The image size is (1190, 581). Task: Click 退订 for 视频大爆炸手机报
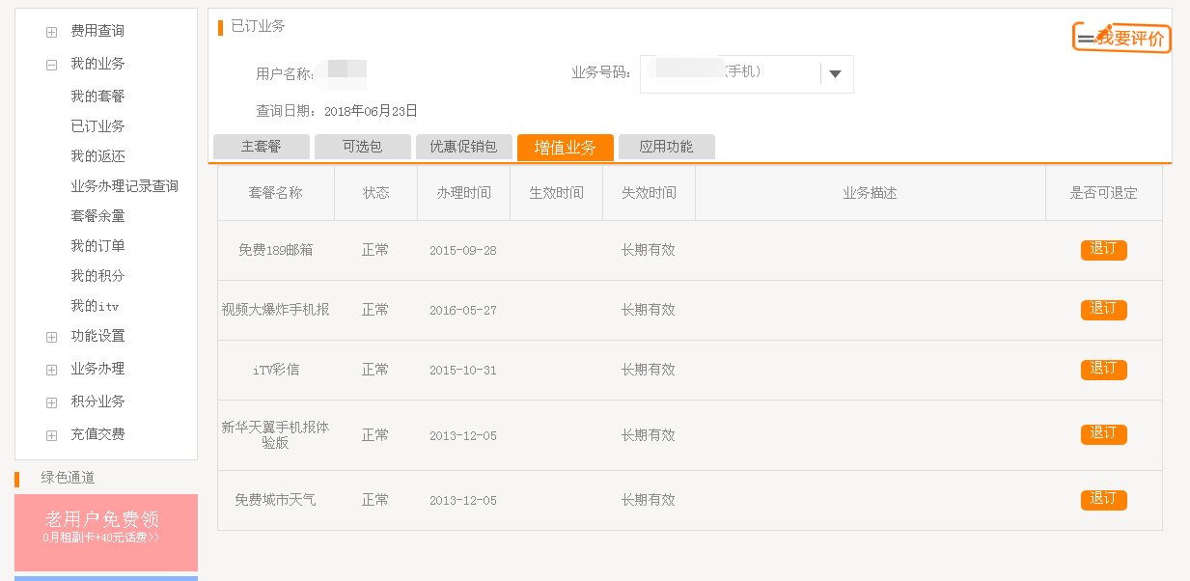[1103, 309]
